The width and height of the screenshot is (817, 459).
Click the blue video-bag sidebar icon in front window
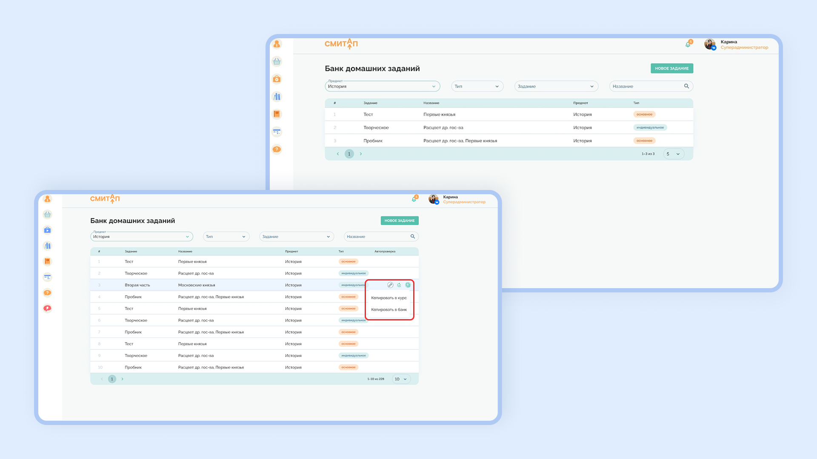pos(48,230)
